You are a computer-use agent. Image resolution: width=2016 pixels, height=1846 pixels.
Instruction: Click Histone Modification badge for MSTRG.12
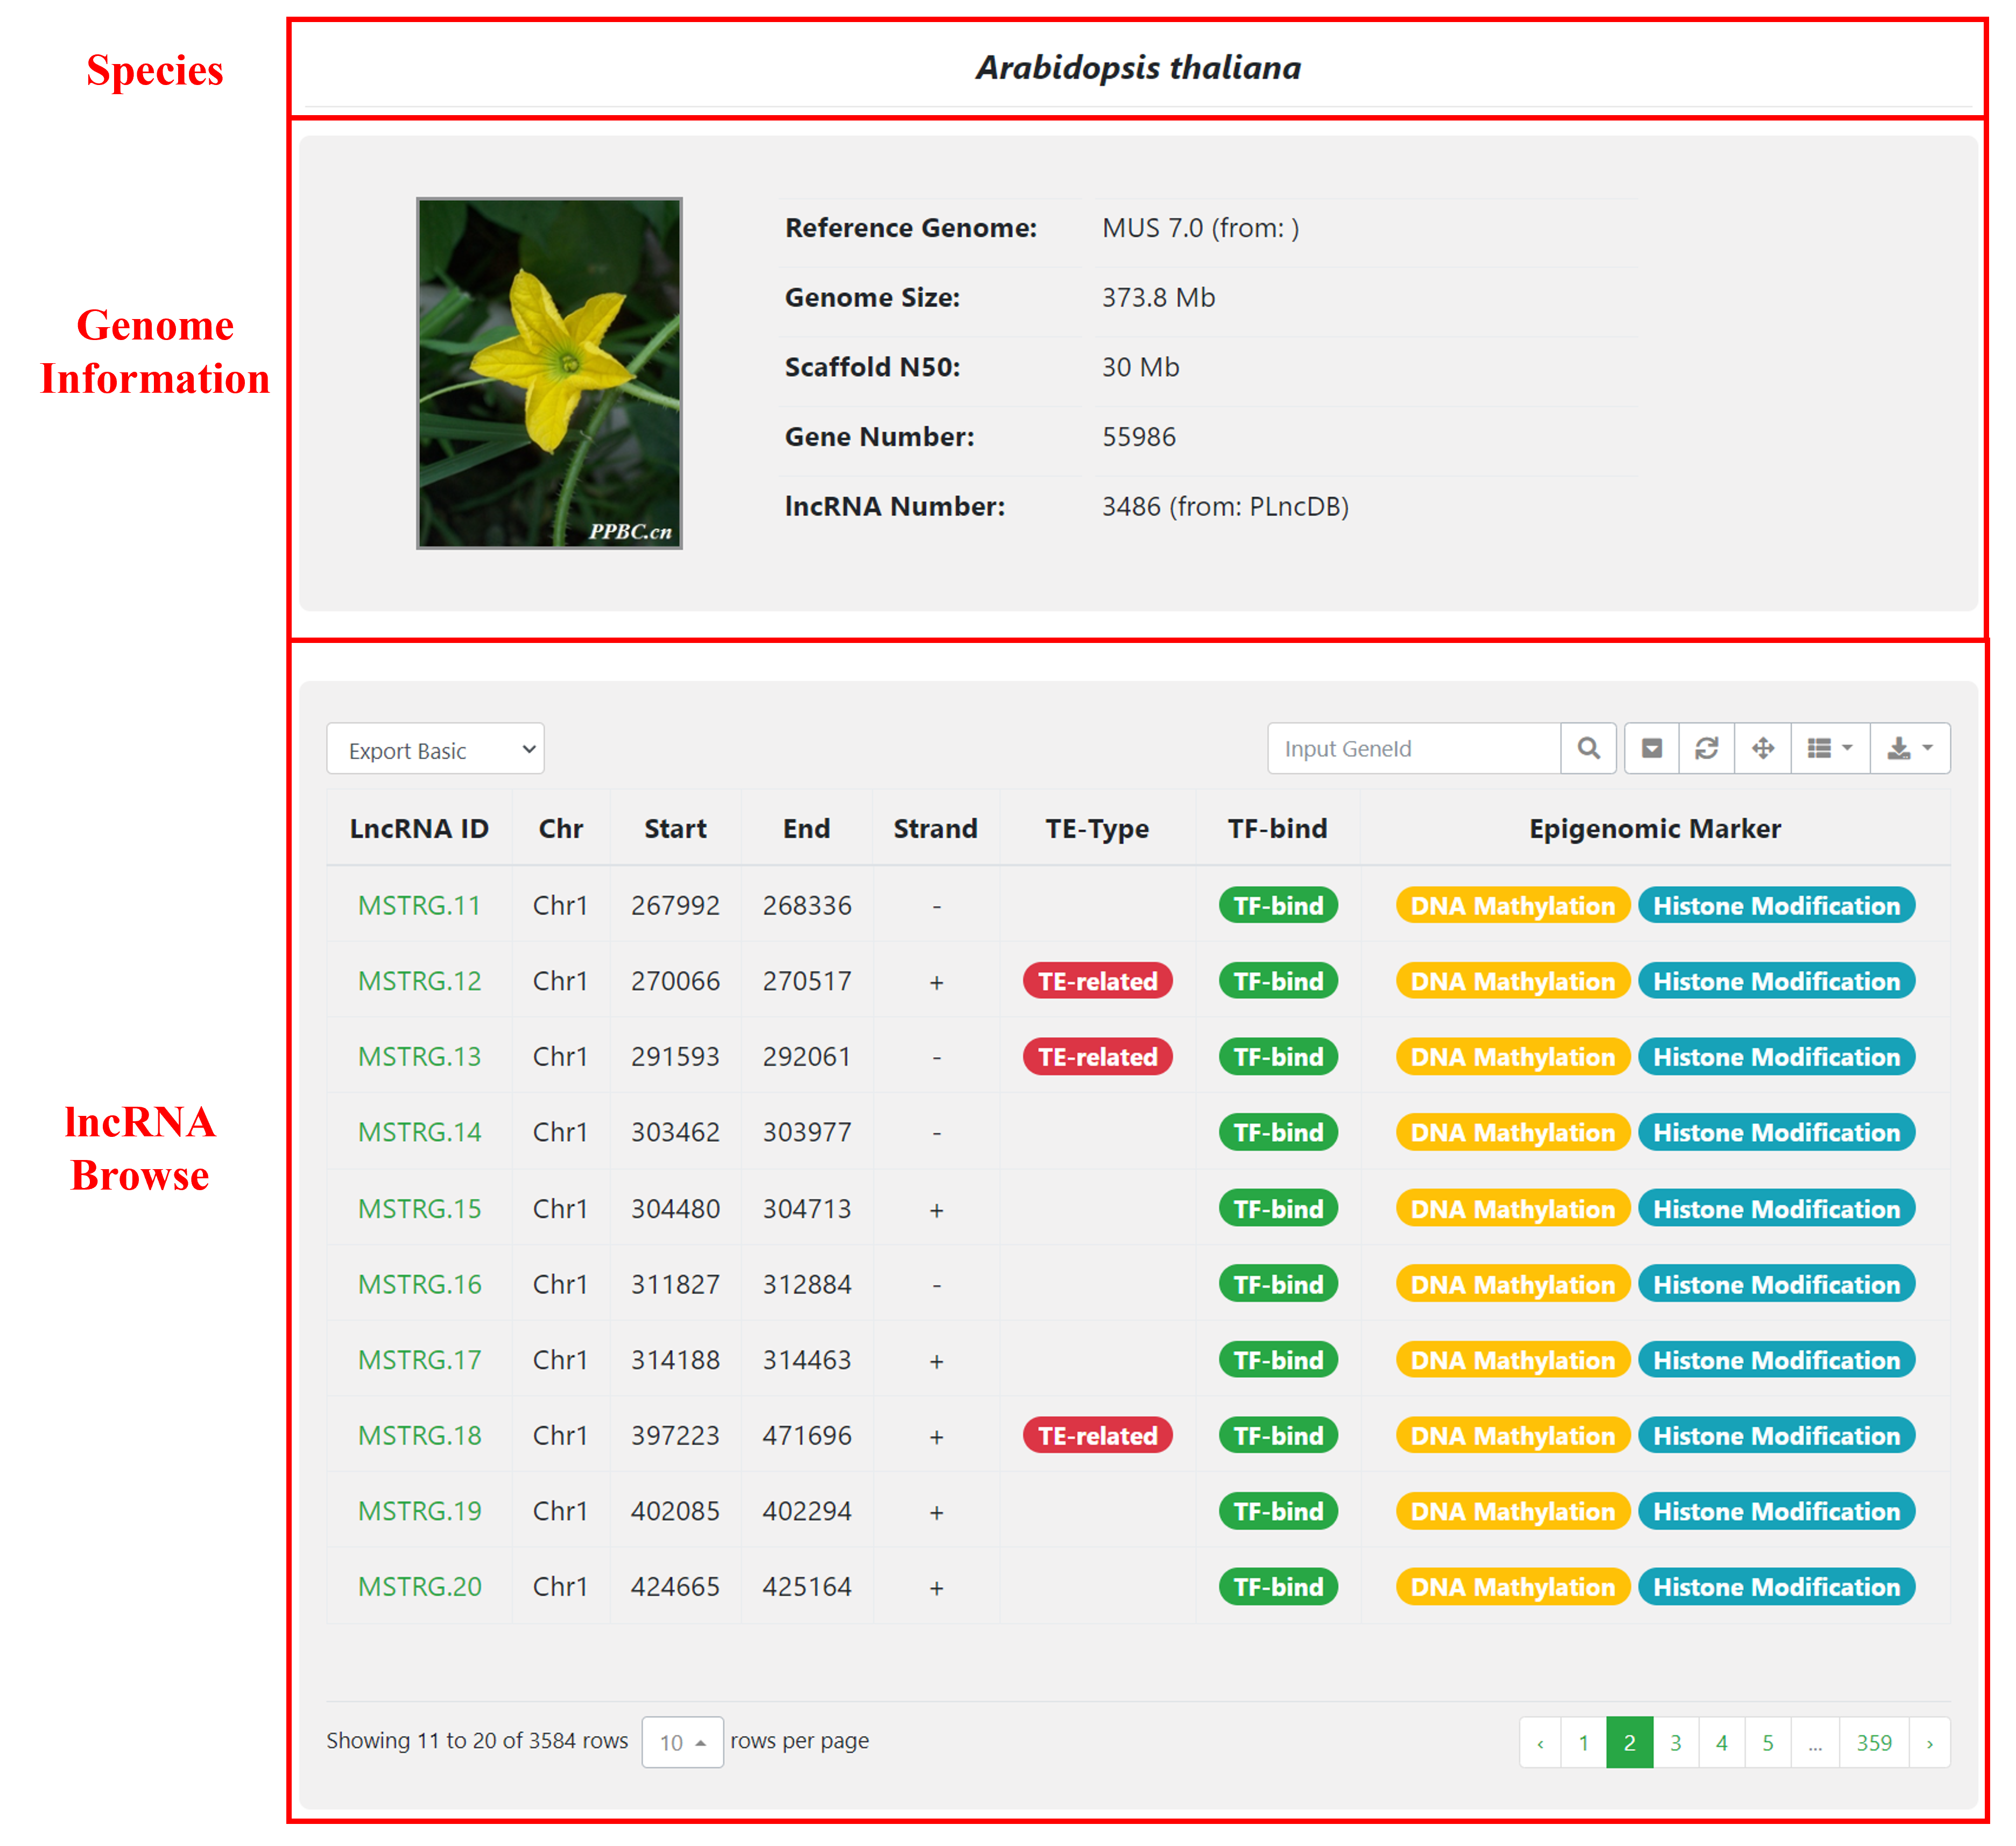(x=1777, y=981)
